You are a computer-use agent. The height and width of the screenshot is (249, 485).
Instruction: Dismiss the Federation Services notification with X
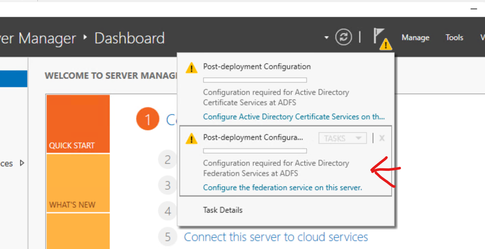382,138
